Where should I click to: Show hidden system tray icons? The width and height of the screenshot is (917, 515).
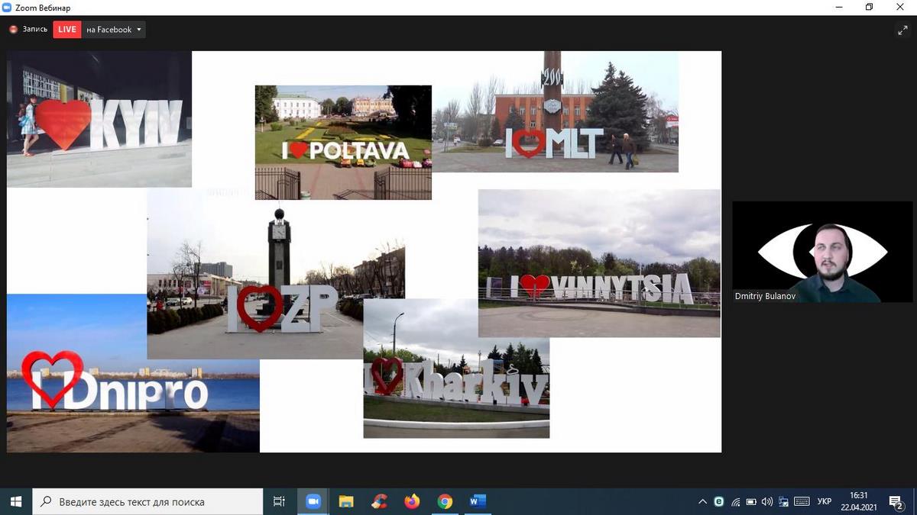tap(702, 501)
